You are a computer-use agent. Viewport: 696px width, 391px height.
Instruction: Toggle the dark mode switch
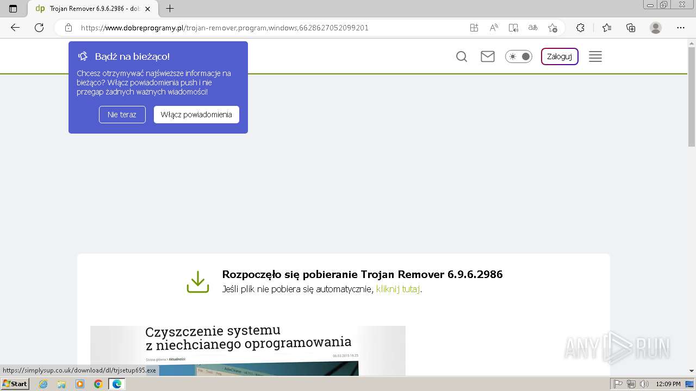coord(519,56)
